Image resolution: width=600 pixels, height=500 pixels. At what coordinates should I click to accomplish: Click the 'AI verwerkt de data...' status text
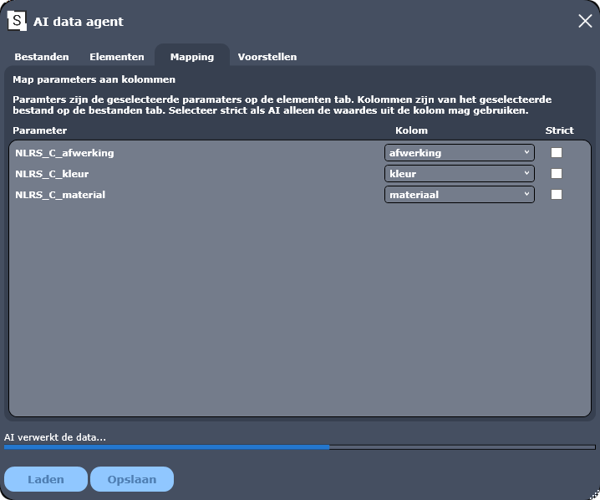(55, 437)
